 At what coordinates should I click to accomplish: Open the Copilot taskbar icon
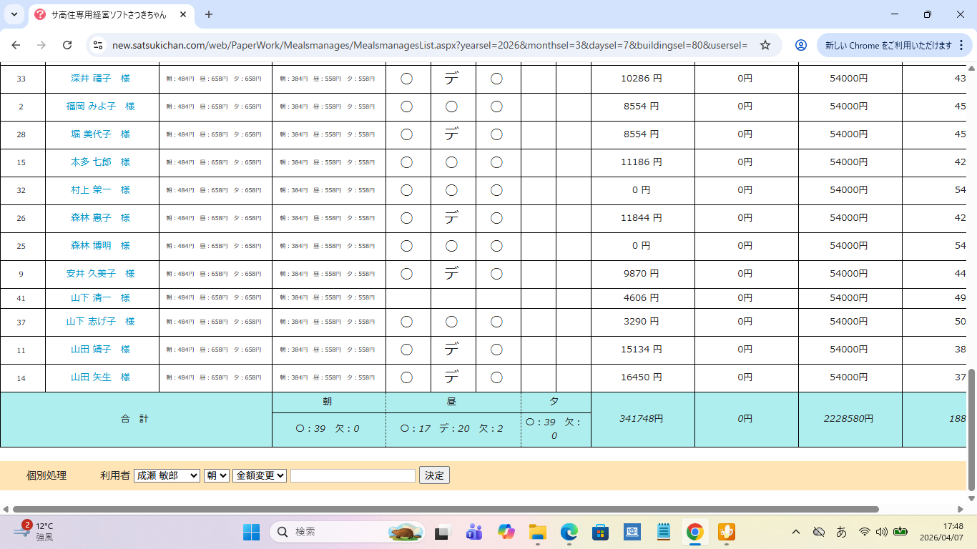click(x=506, y=532)
